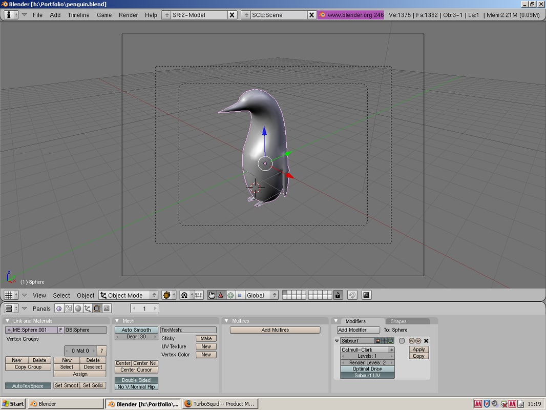Click the render this window icon
The width and height of the screenshot is (546, 410).
click(x=366, y=295)
